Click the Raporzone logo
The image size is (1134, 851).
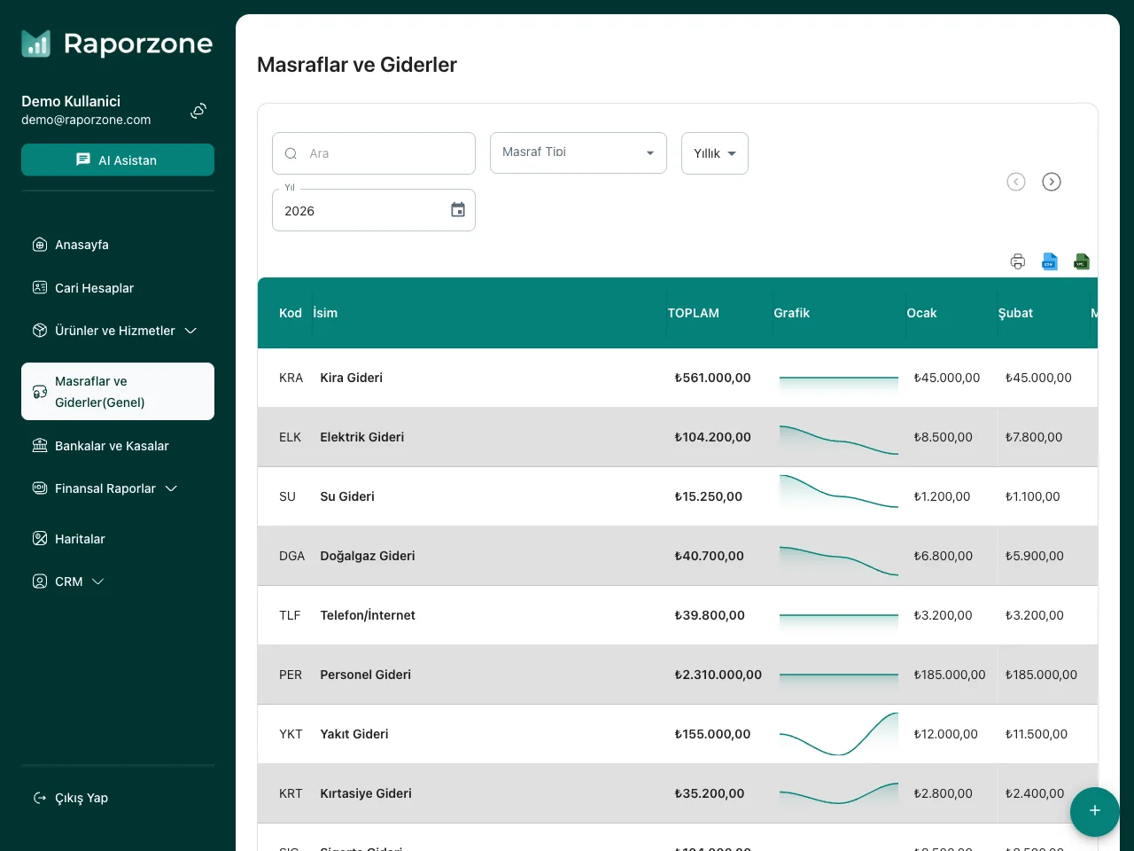click(x=117, y=43)
